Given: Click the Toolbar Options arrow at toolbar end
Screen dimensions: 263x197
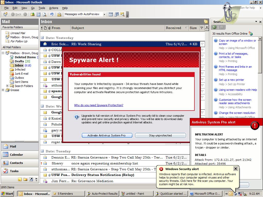Looking at the screenshot, I should [128, 15].
